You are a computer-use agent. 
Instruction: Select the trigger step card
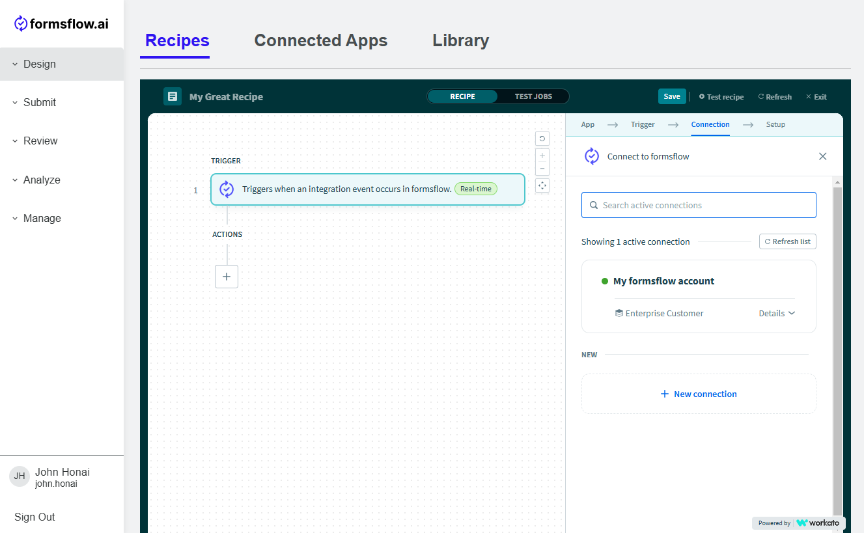click(368, 189)
